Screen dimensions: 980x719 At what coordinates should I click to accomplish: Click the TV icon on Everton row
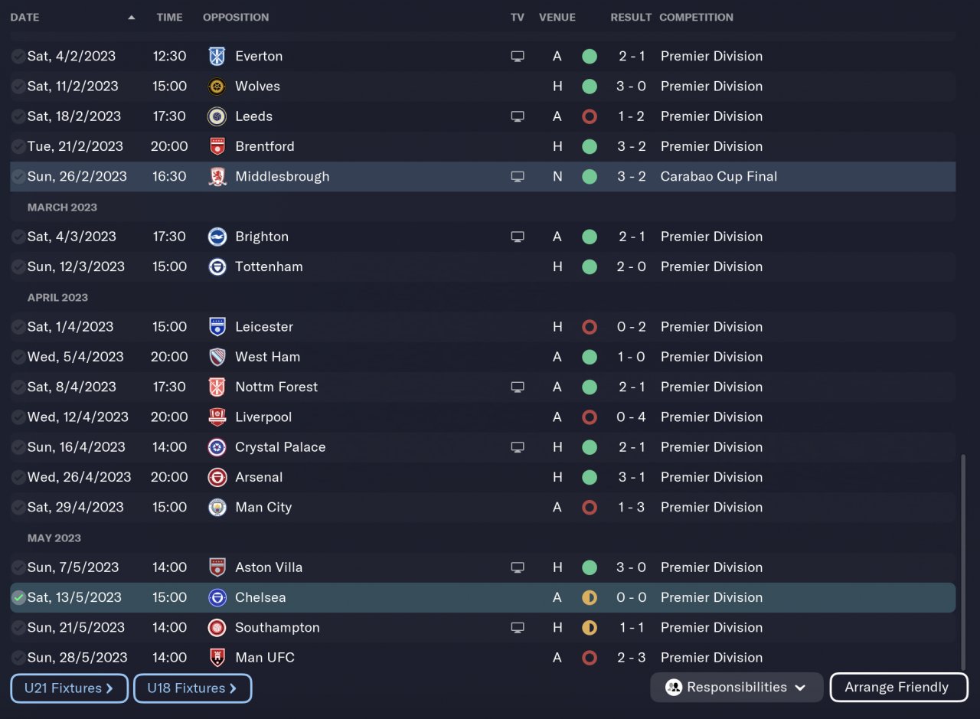click(x=518, y=56)
